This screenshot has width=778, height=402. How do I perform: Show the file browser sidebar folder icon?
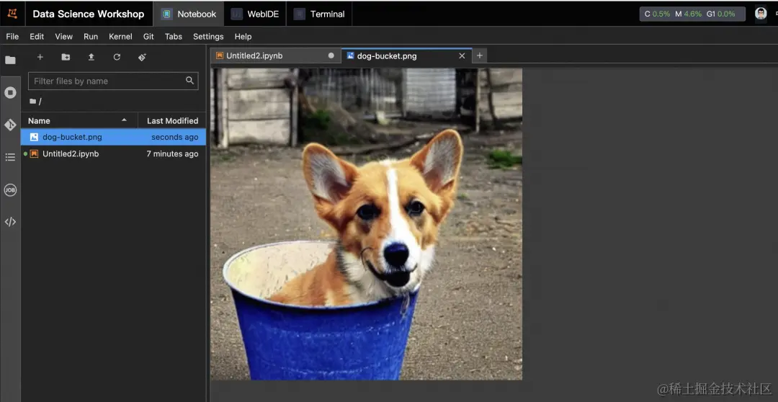click(10, 60)
